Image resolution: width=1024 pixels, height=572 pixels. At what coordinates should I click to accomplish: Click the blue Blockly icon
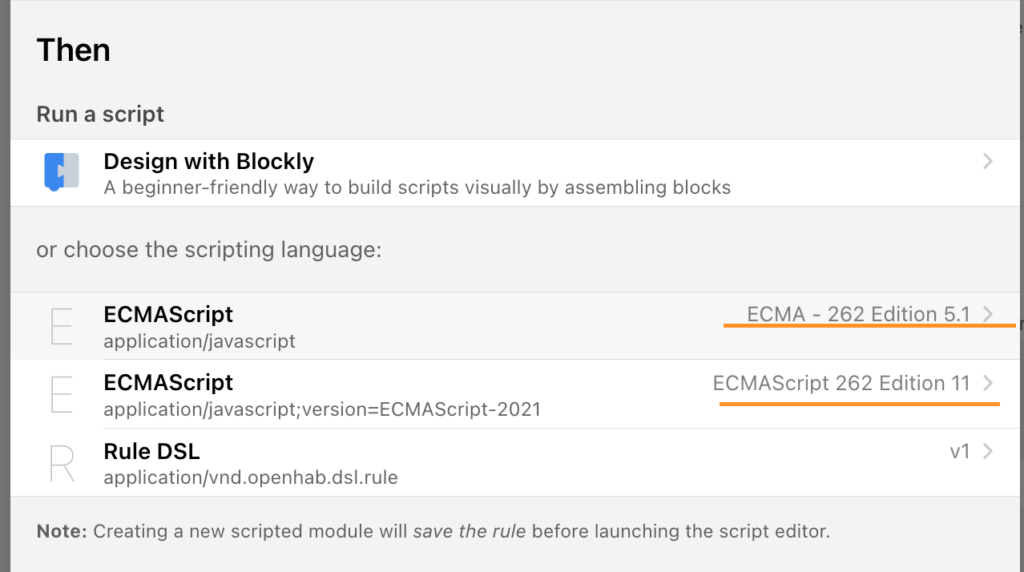pos(62,171)
